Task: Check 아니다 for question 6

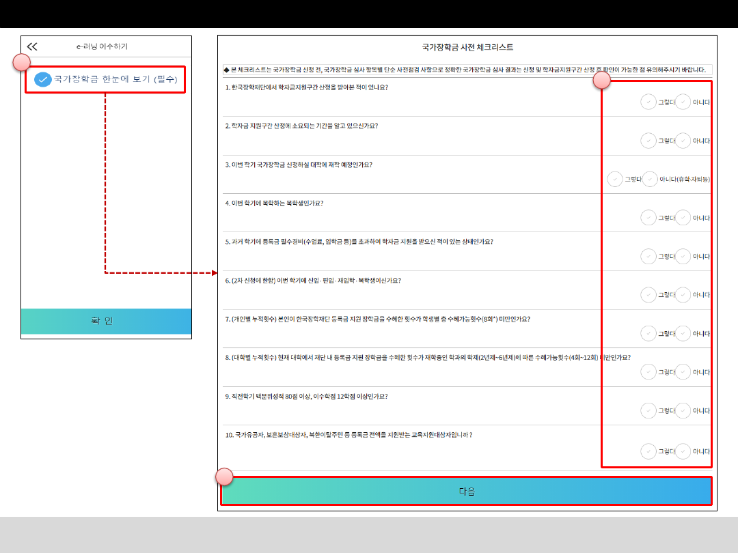Action: [x=683, y=294]
